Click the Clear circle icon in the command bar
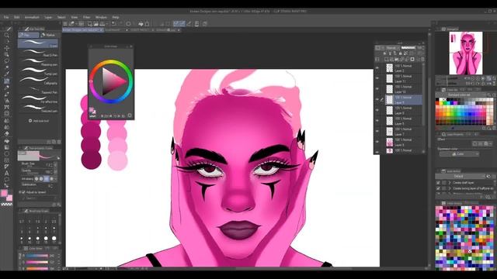The width and height of the screenshot is (497, 279). [x=128, y=24]
